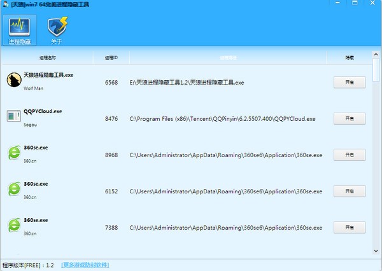The width and height of the screenshot is (382, 271).
Task: Click PID value 6152
Action: pyautogui.click(x=111, y=191)
